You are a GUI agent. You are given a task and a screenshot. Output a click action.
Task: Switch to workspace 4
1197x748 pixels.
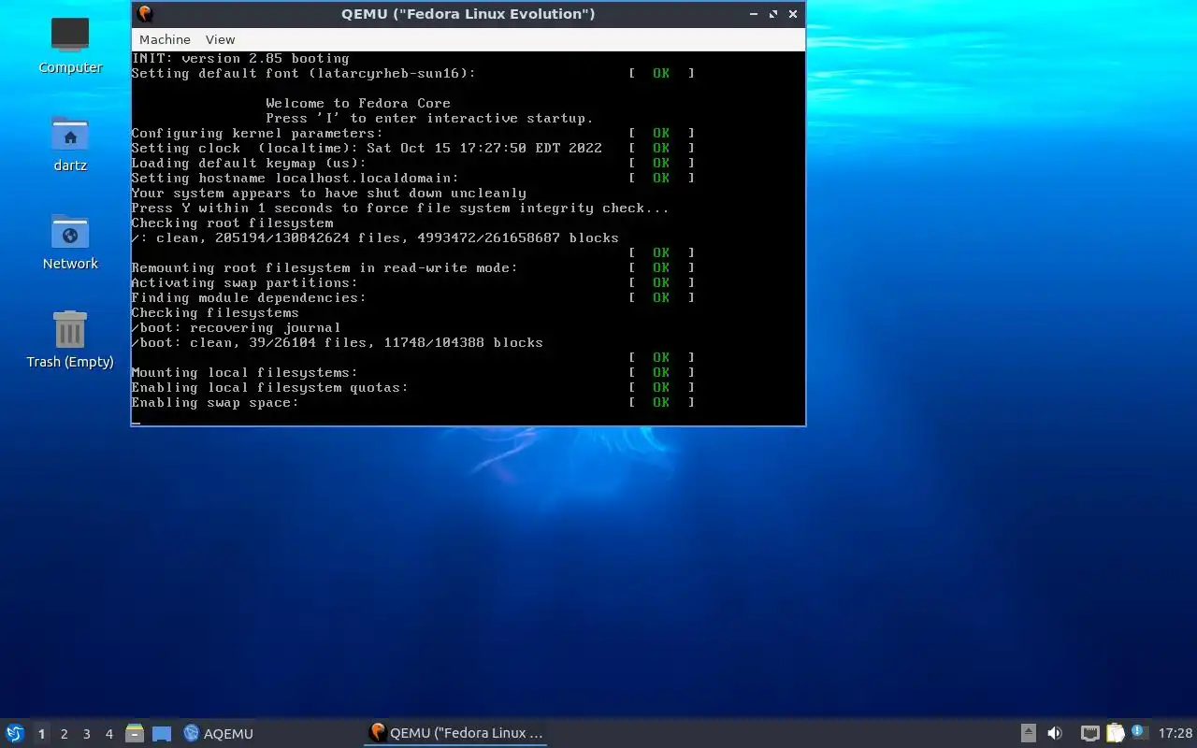[108, 734]
